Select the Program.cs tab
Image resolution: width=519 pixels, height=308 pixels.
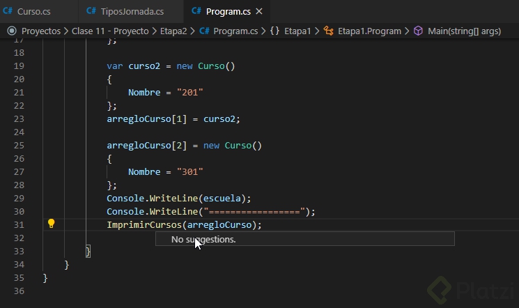click(228, 12)
